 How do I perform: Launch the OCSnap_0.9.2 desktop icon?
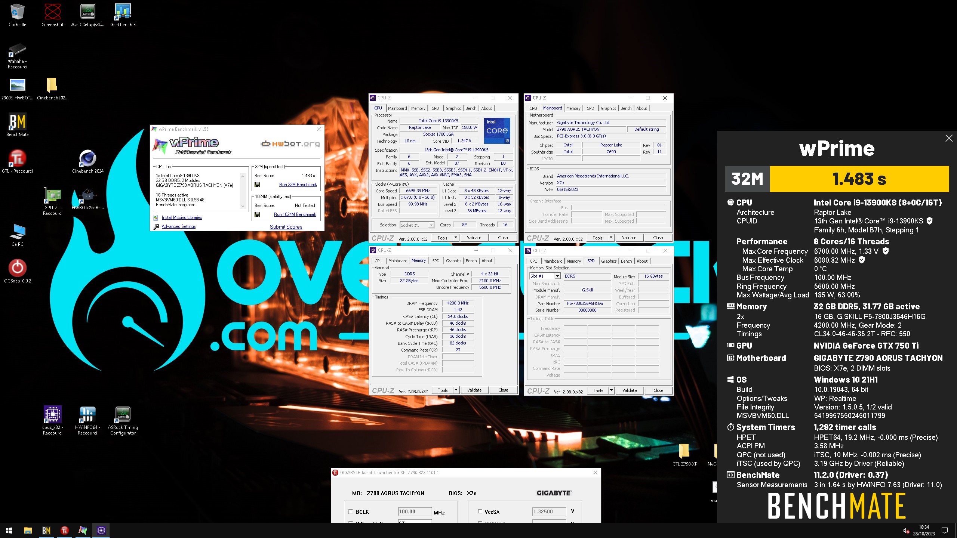pos(17,271)
